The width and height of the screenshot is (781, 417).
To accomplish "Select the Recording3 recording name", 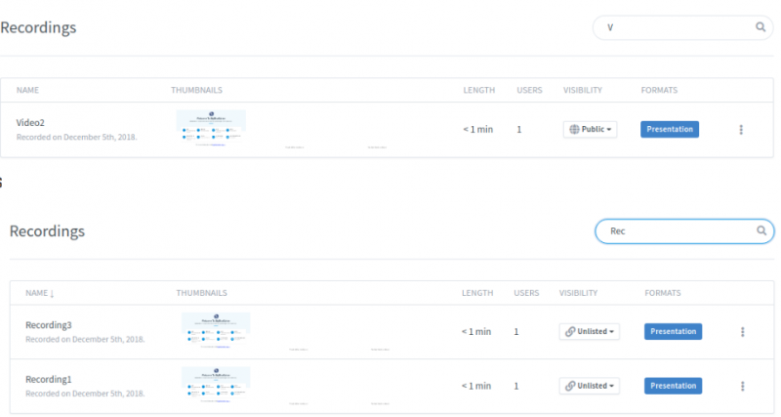I will point(49,325).
